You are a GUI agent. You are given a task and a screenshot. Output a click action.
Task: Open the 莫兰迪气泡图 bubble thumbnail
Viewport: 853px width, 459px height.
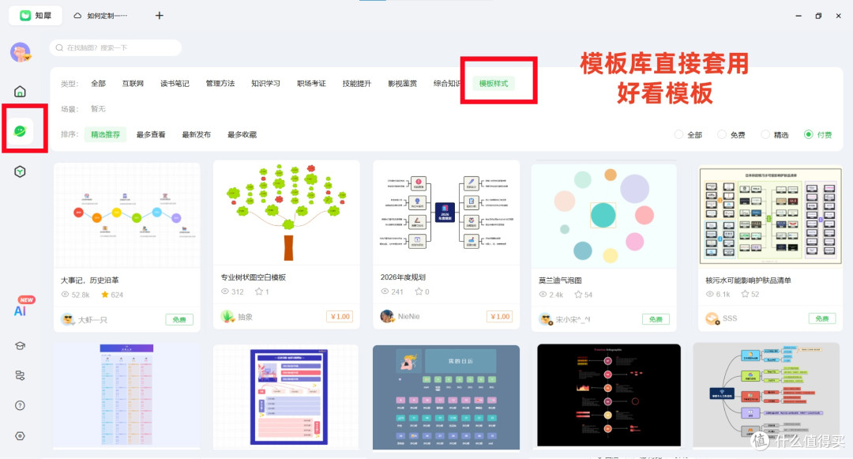pyautogui.click(x=604, y=216)
